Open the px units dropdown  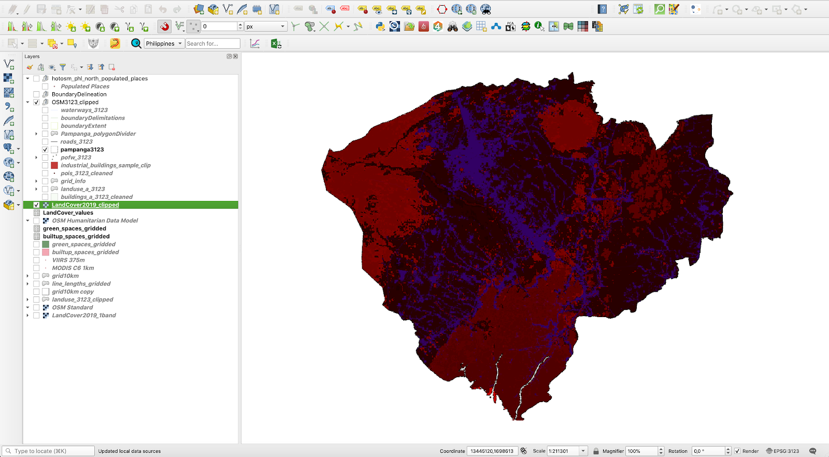[x=266, y=26]
